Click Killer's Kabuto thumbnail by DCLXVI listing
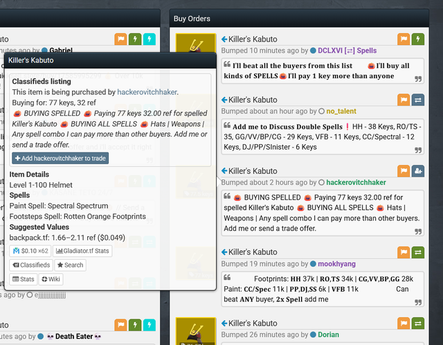 click(196, 43)
